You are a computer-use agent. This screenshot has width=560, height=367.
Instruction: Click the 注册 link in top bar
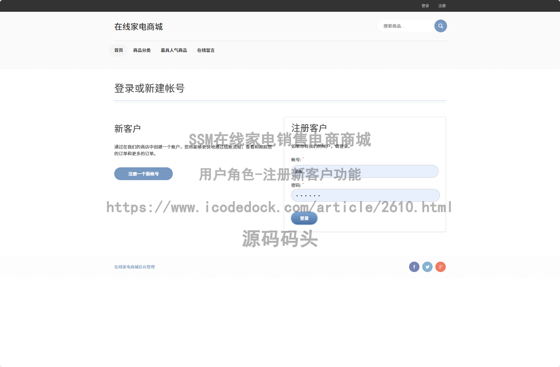(x=442, y=6)
